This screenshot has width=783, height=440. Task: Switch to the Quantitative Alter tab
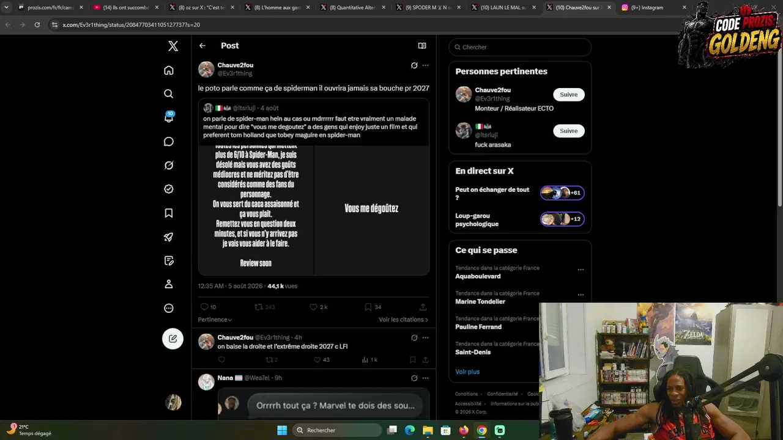point(353,7)
